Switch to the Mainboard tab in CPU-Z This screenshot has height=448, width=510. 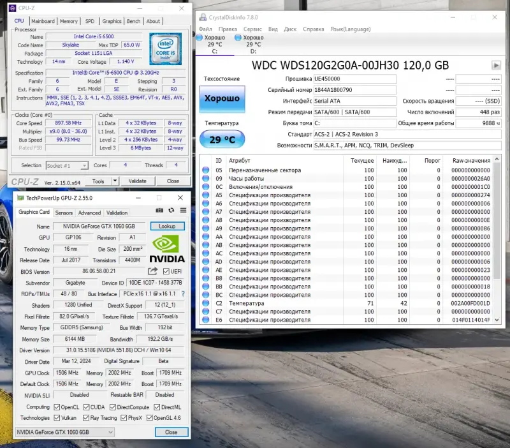[43, 21]
